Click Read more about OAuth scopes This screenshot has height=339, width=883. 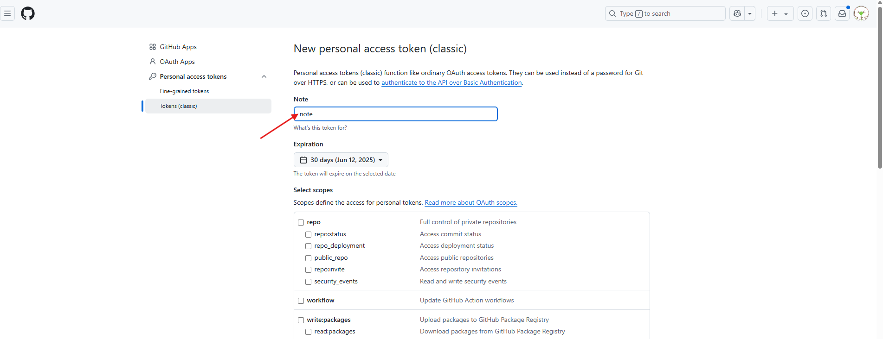(471, 202)
